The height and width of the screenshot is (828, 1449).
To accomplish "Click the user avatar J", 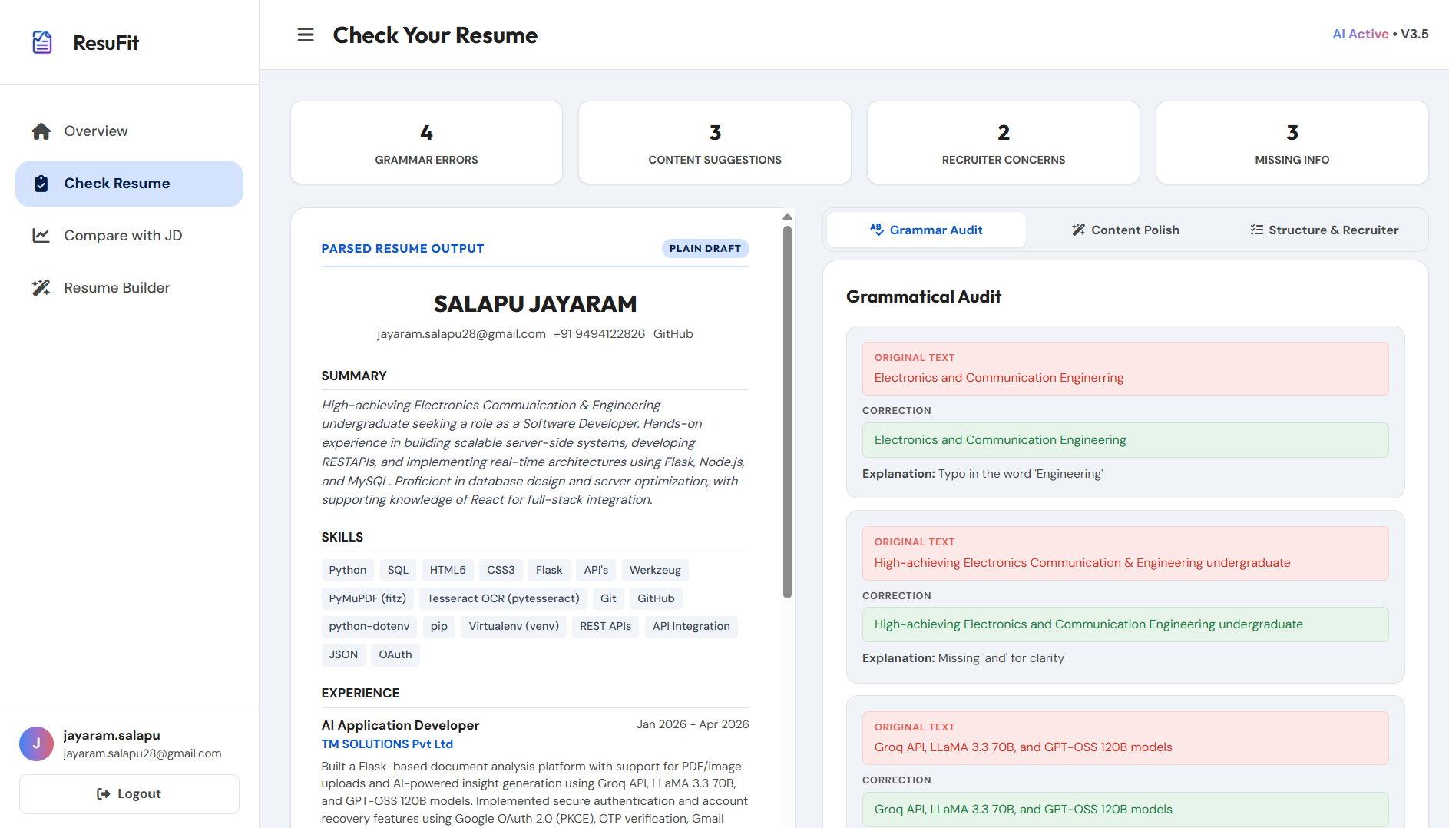I will pyautogui.click(x=36, y=744).
